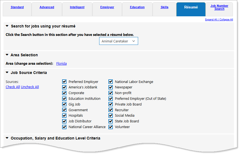Click the Uncheck All sources link
The width and height of the screenshot is (240, 155).
30,87
